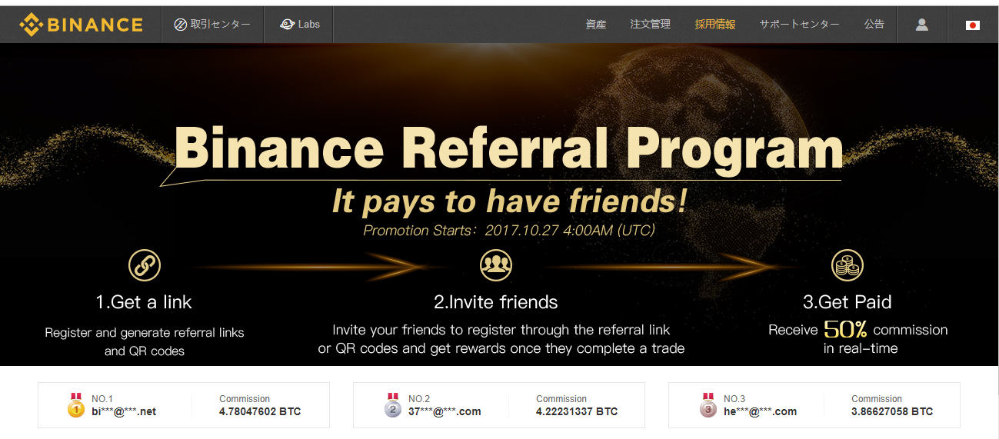Select the he***@***.com third-place card

814,405
